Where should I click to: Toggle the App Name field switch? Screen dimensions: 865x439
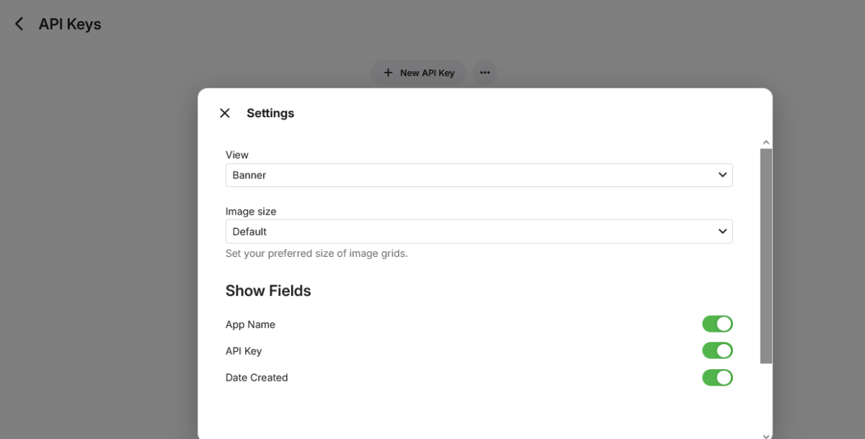point(717,324)
